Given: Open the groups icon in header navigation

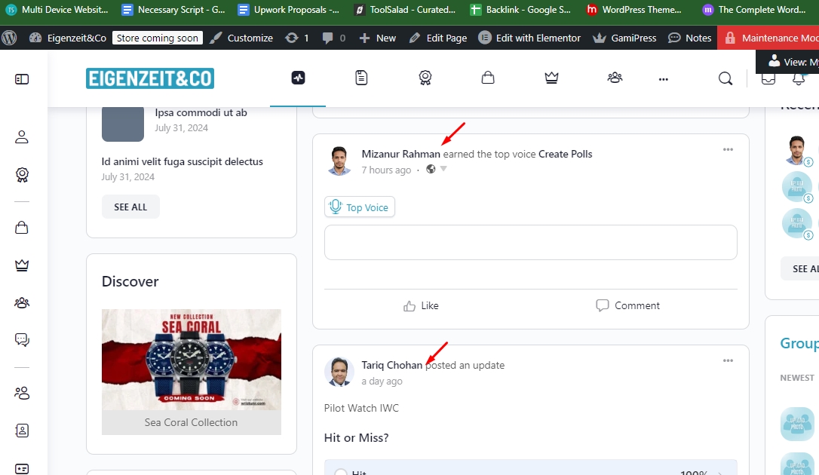Looking at the screenshot, I should tap(615, 78).
